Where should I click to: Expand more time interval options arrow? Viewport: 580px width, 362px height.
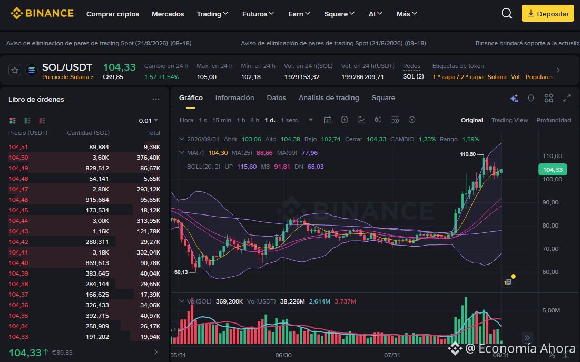311,120
